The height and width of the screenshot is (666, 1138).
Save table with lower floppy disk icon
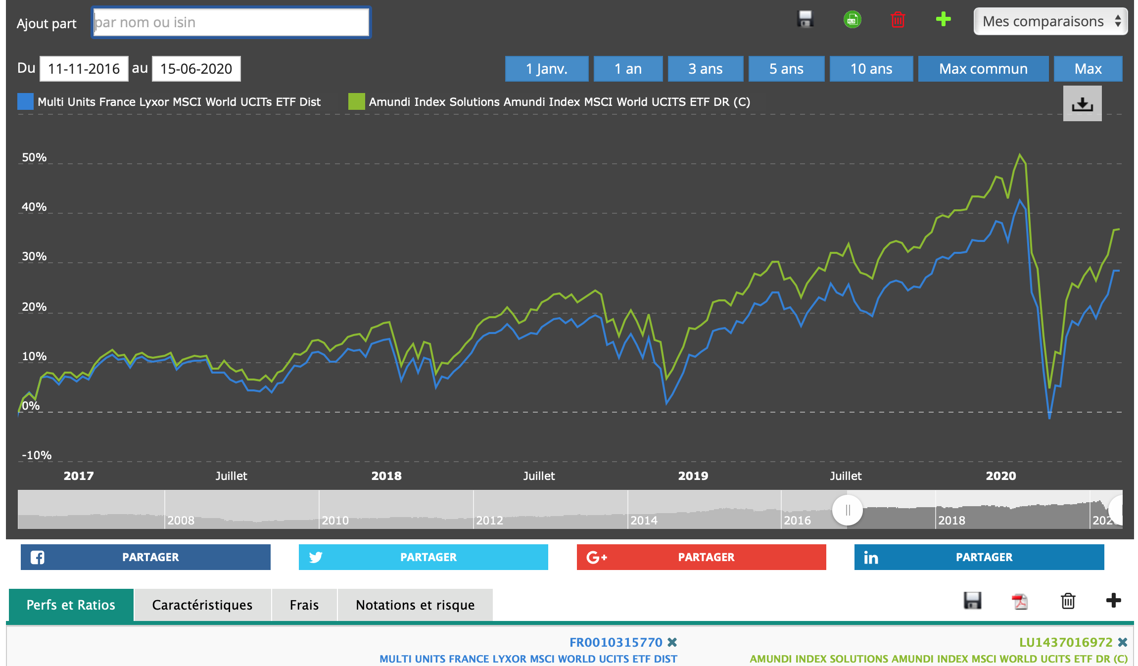pos(972,601)
